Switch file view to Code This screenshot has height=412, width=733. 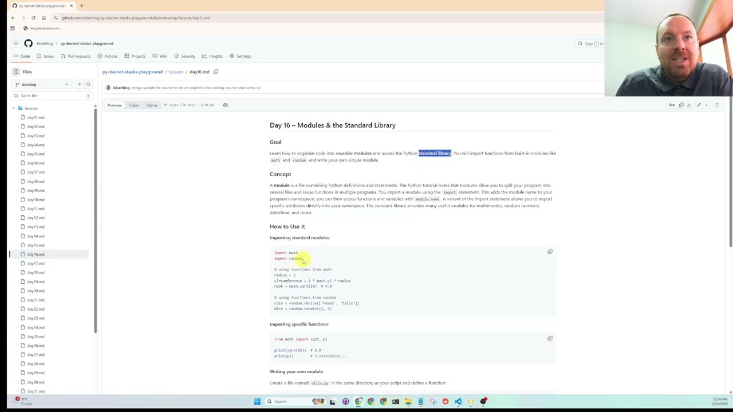point(133,105)
